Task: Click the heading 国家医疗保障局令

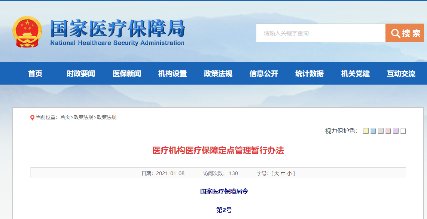Action: [224, 192]
